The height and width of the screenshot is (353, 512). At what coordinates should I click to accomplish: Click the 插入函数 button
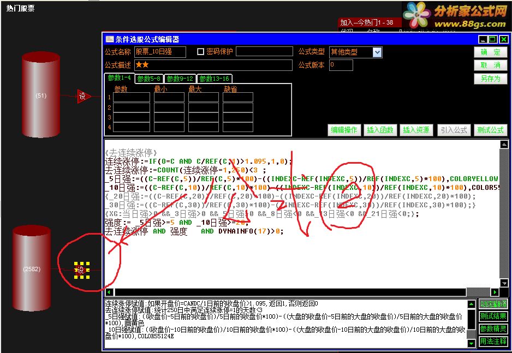click(x=380, y=130)
